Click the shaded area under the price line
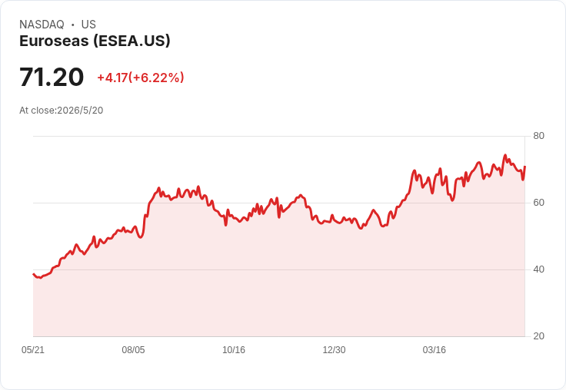This screenshot has height=390, width=566. [278, 281]
